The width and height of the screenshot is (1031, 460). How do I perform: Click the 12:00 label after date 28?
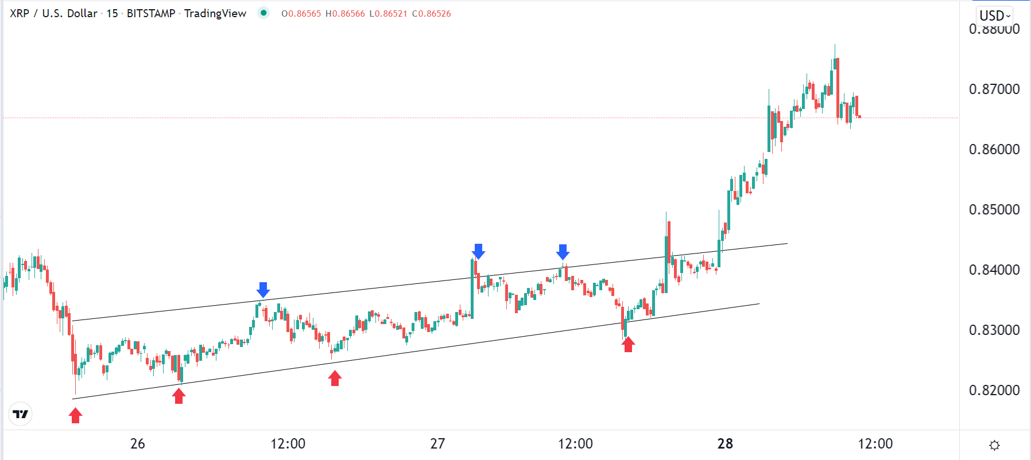click(x=875, y=443)
